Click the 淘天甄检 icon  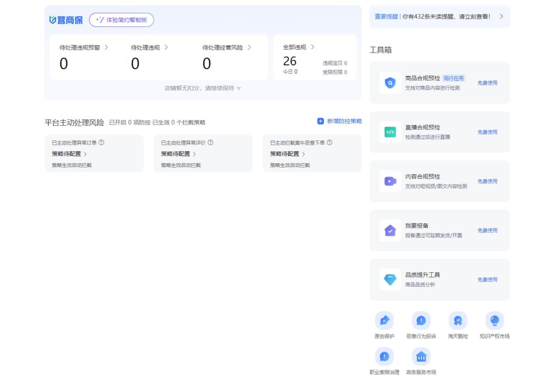click(x=458, y=321)
